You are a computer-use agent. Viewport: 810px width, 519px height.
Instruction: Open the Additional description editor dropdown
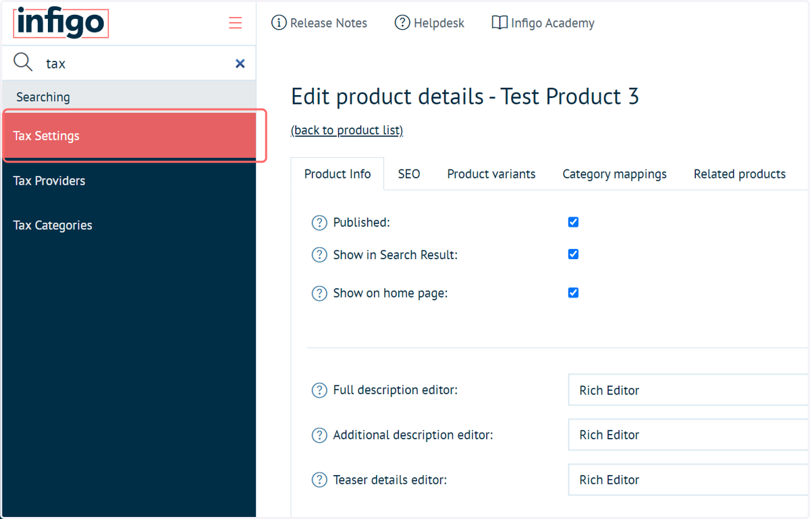(688, 435)
